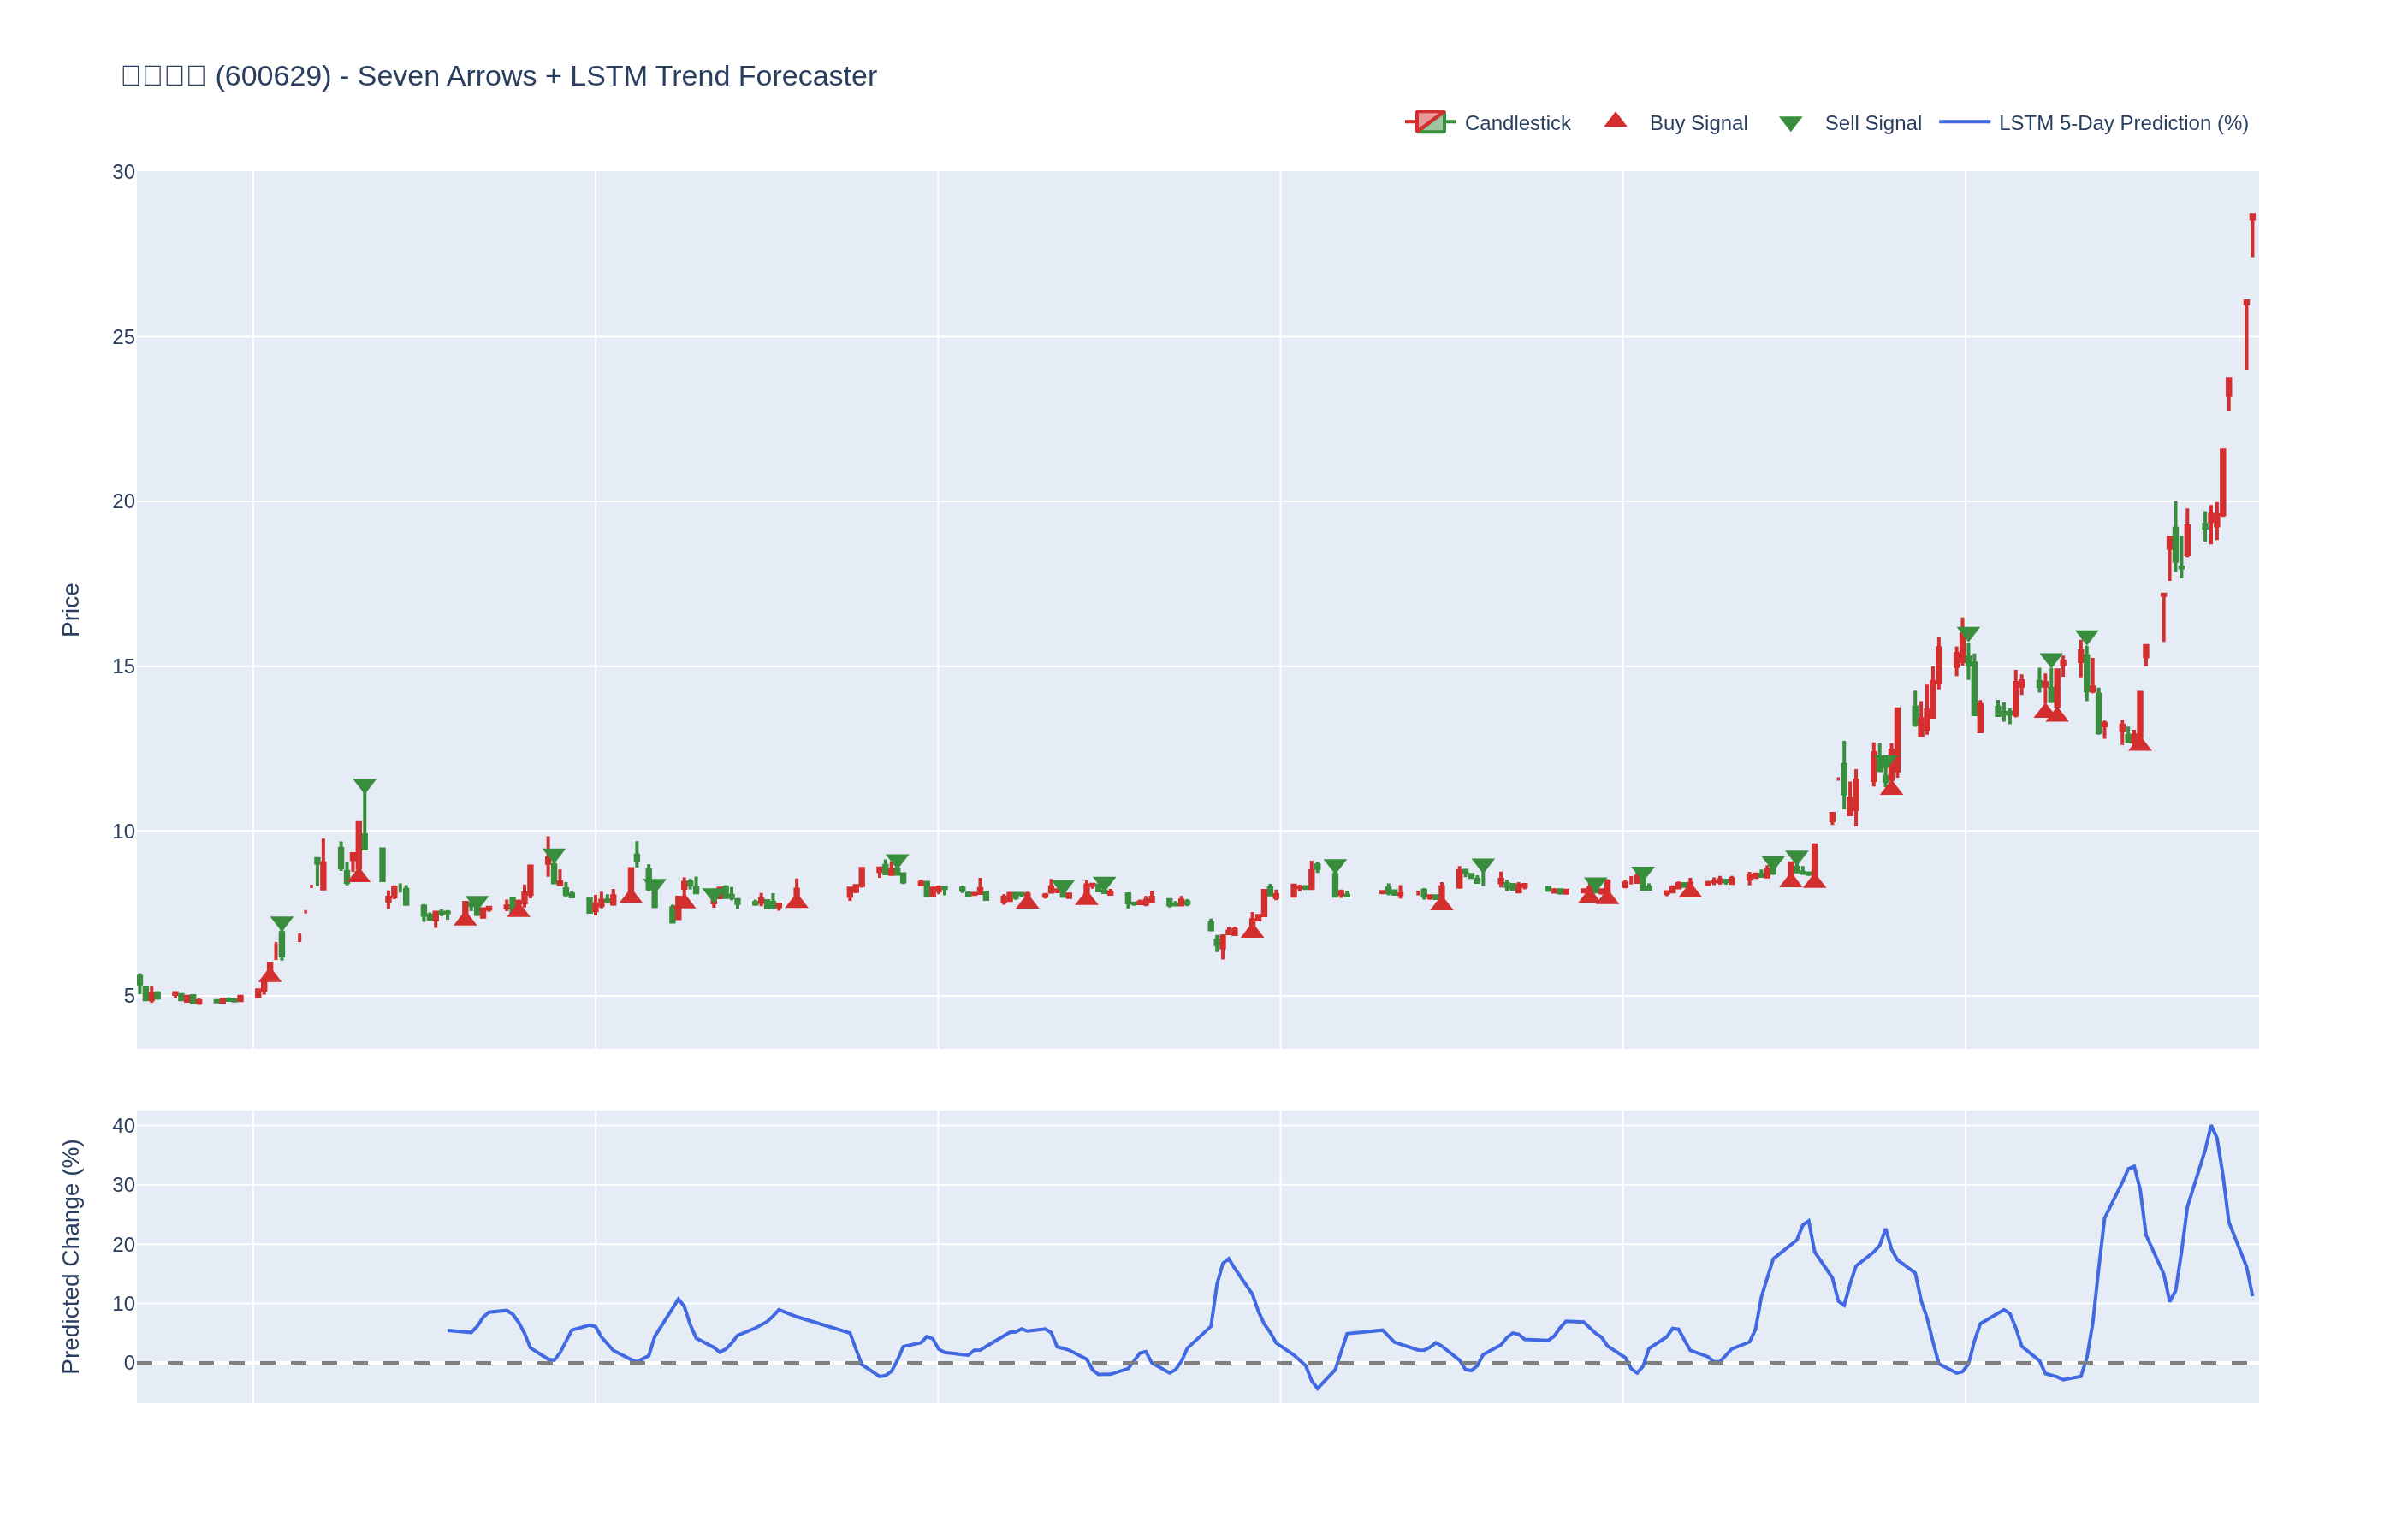This screenshot has height=1540, width=2396.
Task: Click the 30 tick label on price axis
Action: coord(123,172)
